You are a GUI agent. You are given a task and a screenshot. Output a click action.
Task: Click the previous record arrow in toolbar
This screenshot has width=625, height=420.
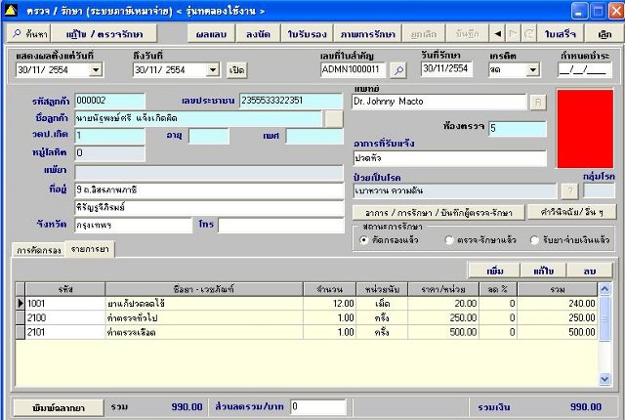coord(499,32)
